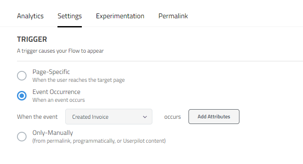Choose the Event Occurrence radio button
303x164 pixels.
pos(22,96)
